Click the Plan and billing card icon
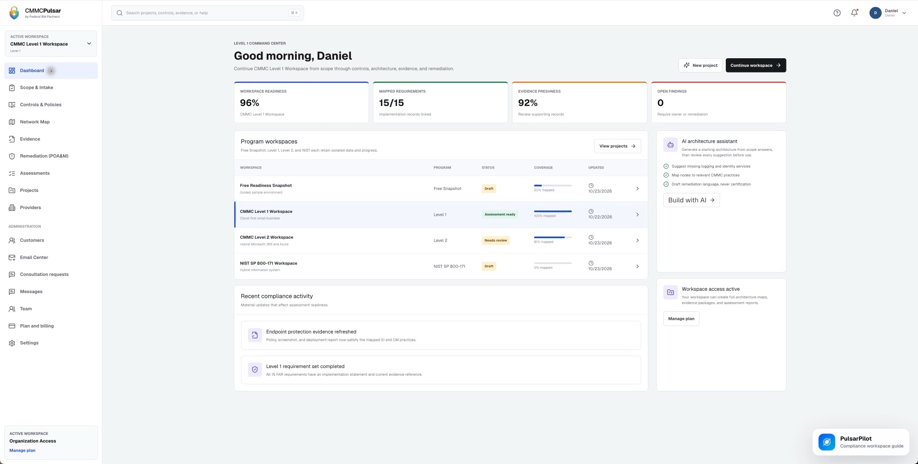 pyautogui.click(x=12, y=326)
